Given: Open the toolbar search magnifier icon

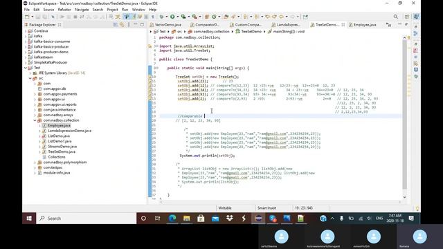Looking at the screenshot, I should pos(395,17).
